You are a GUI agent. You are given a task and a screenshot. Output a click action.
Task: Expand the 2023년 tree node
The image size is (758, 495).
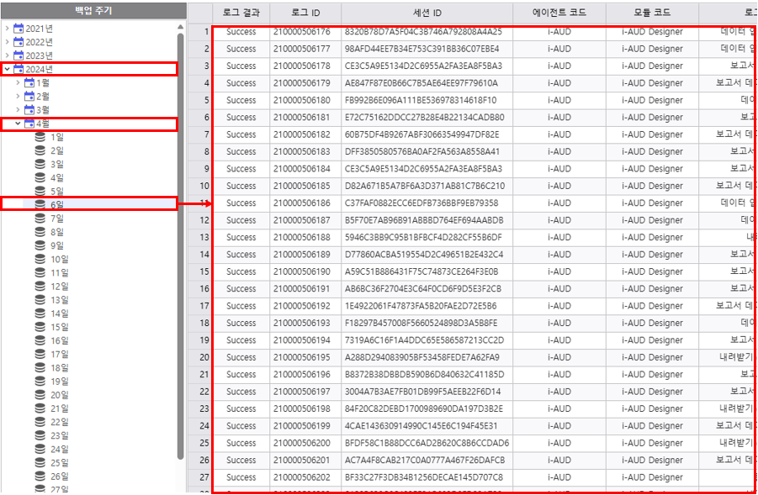pyautogui.click(x=7, y=56)
